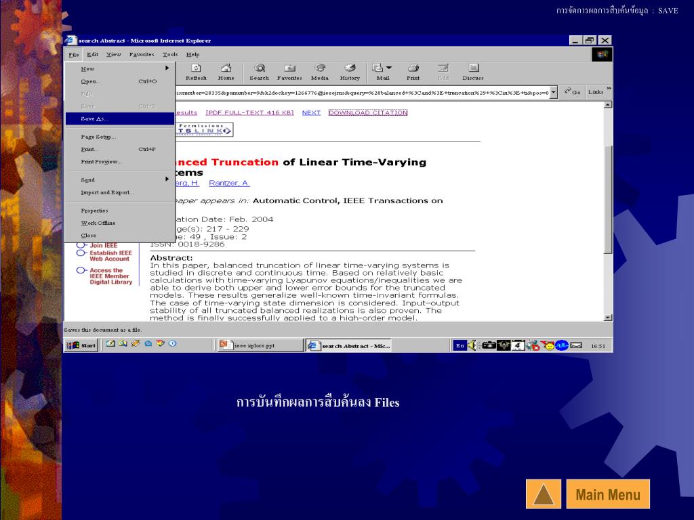Click the Internet Explorer title bar icon
Viewport: 694px width, 520px height.
pyautogui.click(x=70, y=40)
